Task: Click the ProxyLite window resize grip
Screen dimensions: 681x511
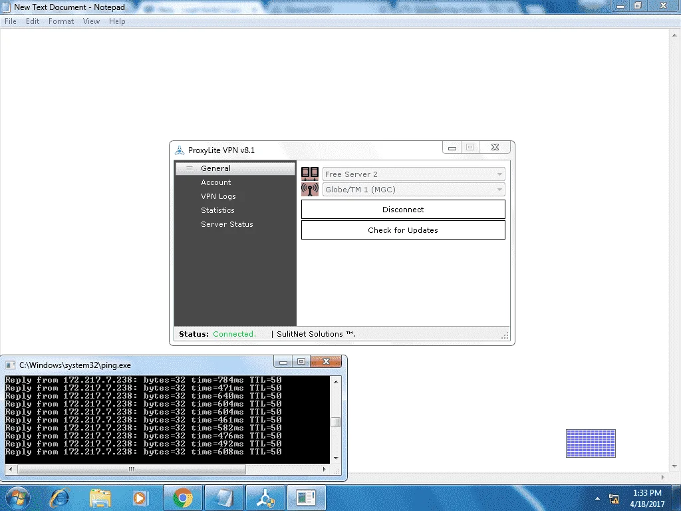Action: click(x=505, y=335)
